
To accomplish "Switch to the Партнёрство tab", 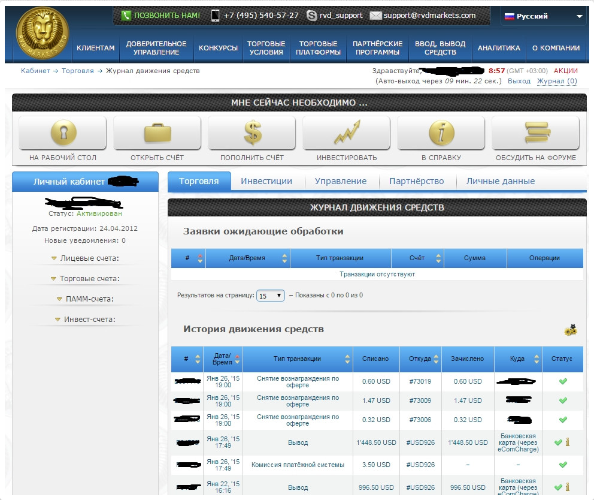I will point(416,181).
